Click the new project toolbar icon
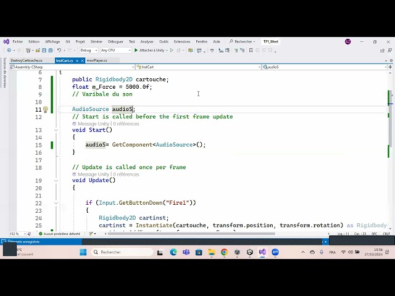 (x=28, y=51)
